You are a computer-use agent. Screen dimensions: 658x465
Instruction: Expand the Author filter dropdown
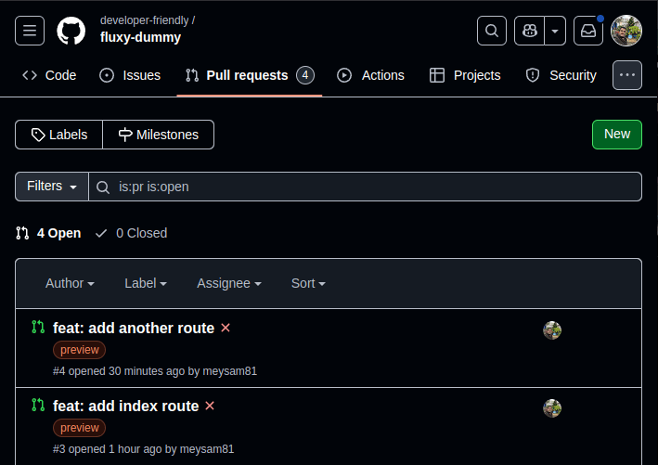[70, 283]
